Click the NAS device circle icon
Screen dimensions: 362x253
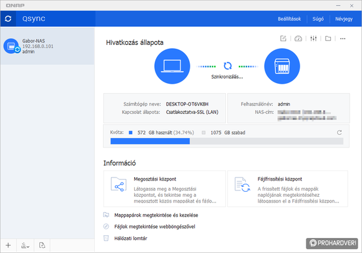tap(282, 66)
